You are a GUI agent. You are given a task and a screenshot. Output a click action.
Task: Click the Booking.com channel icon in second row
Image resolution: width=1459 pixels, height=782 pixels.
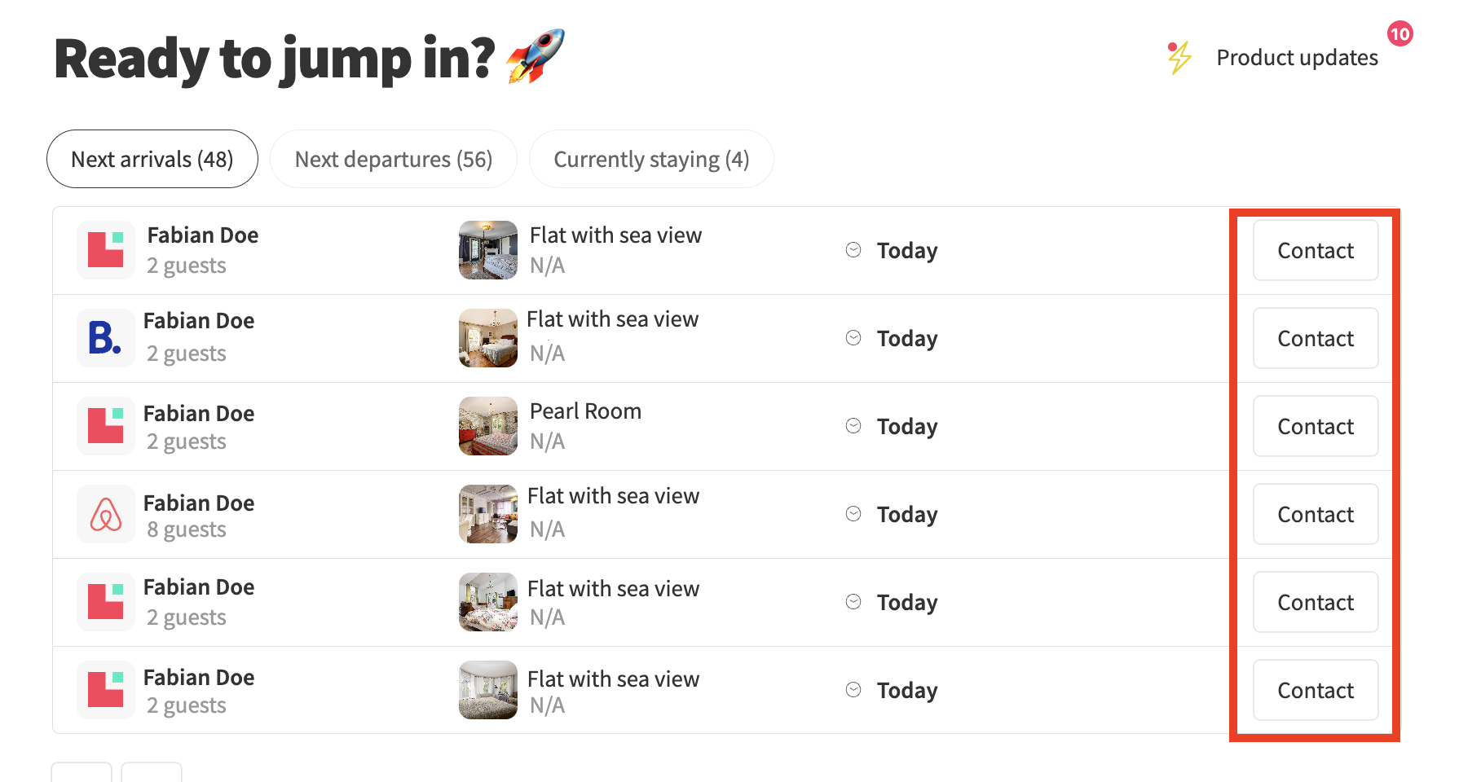coord(105,338)
